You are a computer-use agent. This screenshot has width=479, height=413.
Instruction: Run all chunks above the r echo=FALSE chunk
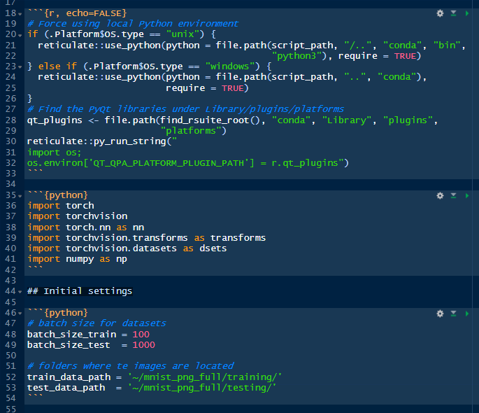453,13
